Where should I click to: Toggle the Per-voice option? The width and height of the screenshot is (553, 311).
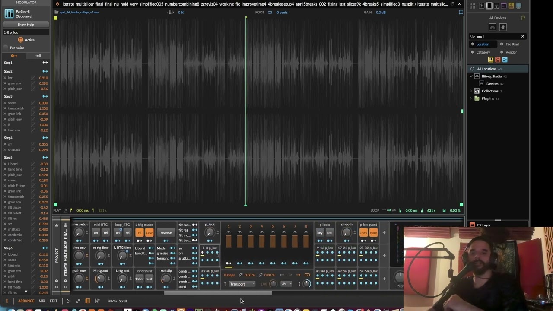pyautogui.click(x=6, y=48)
